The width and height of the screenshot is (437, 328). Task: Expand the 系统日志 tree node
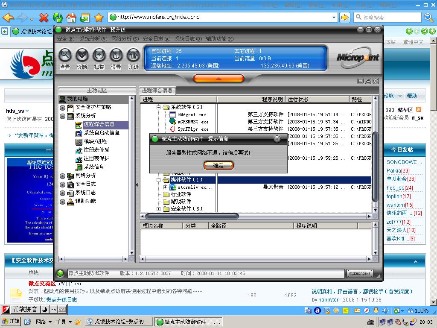point(62,193)
